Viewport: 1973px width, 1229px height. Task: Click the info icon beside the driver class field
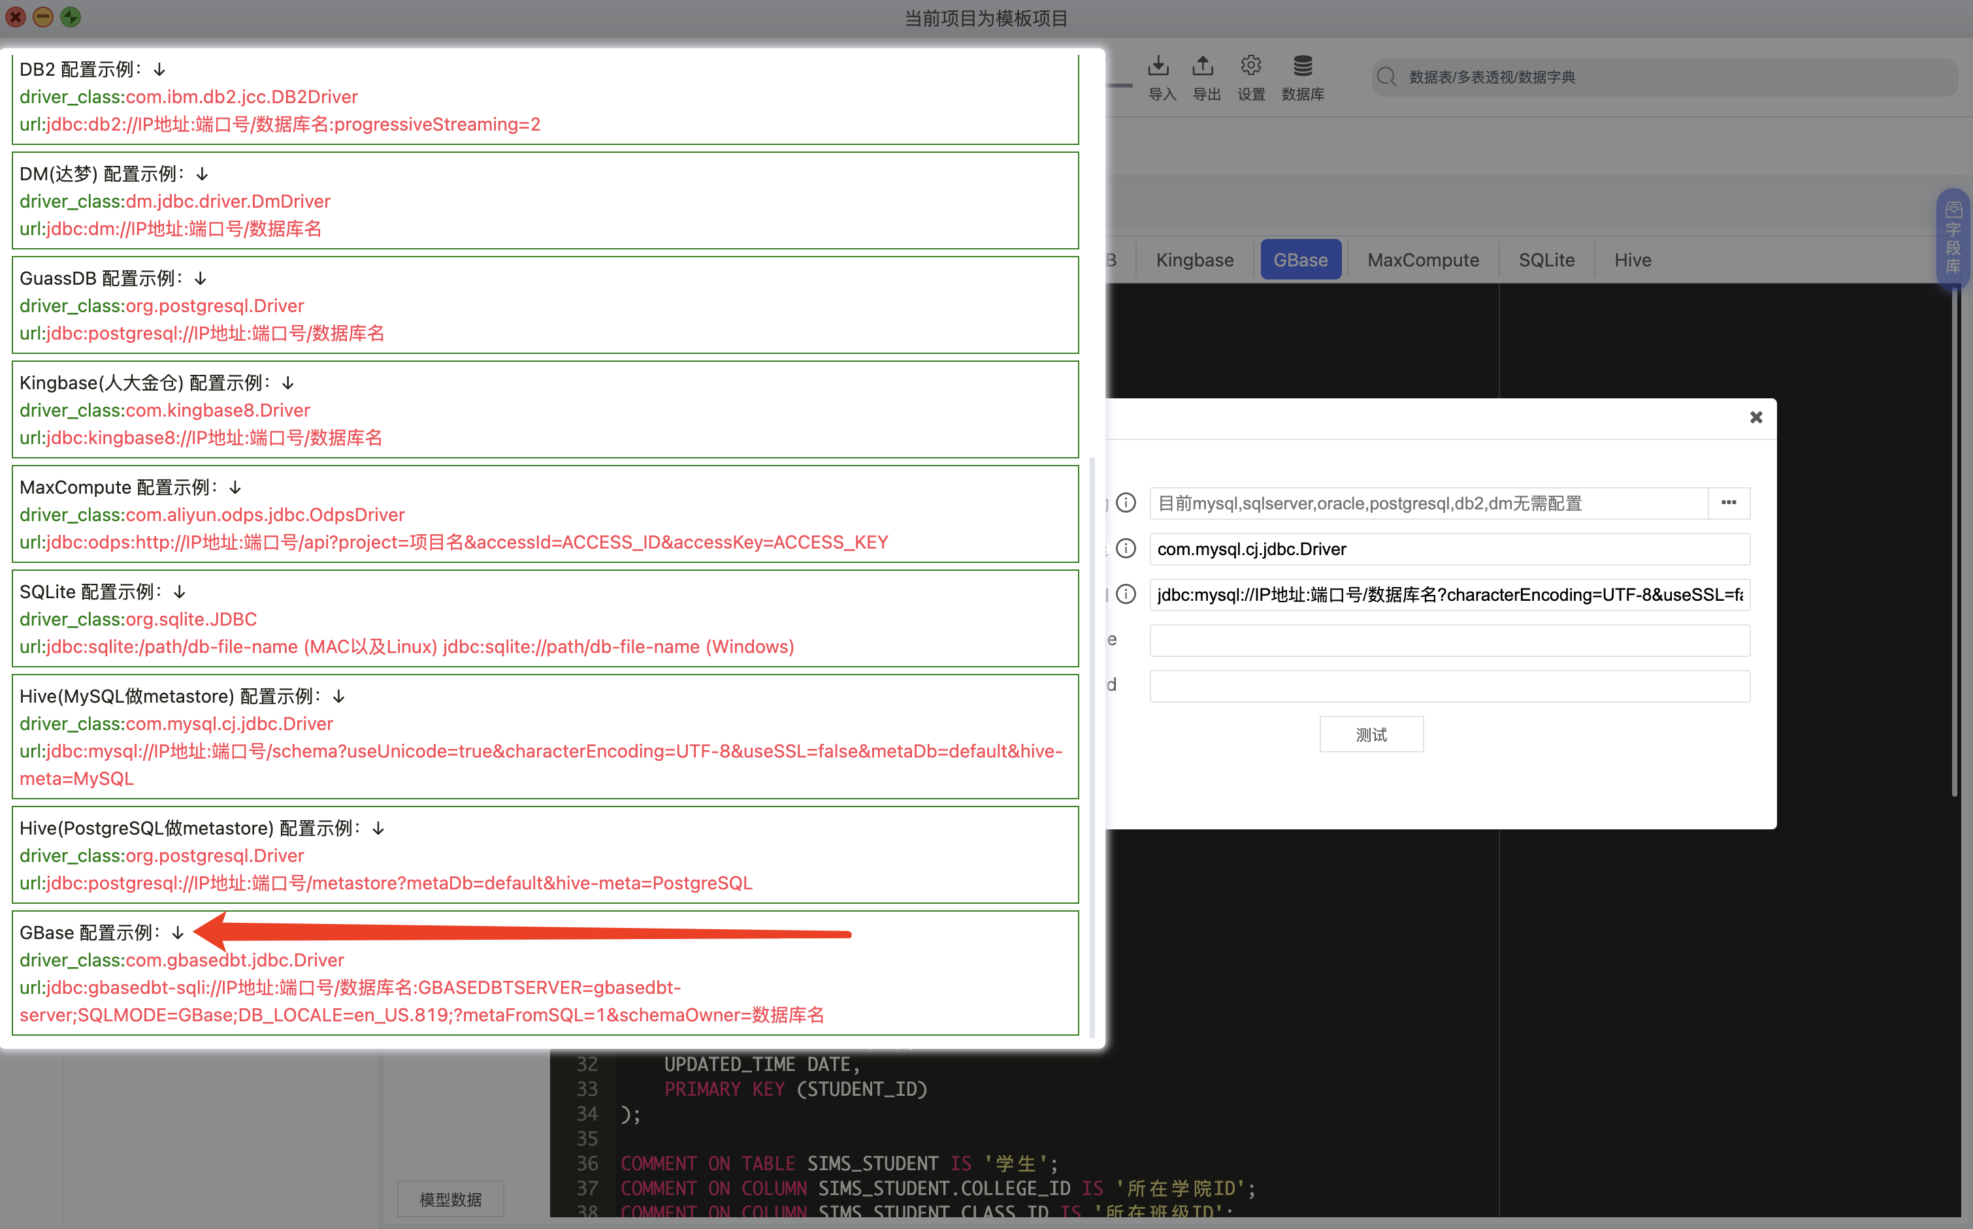coord(1126,549)
